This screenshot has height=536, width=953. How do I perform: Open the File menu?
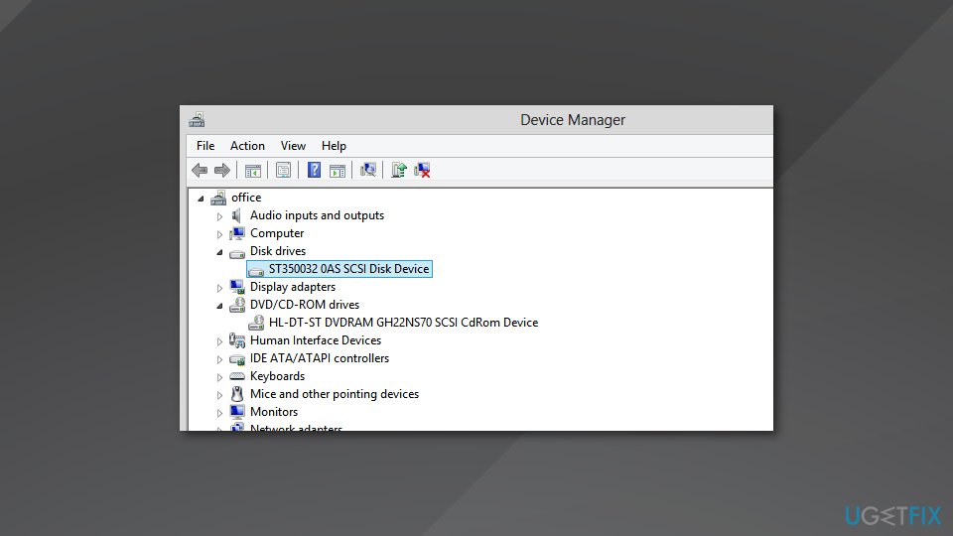click(205, 146)
